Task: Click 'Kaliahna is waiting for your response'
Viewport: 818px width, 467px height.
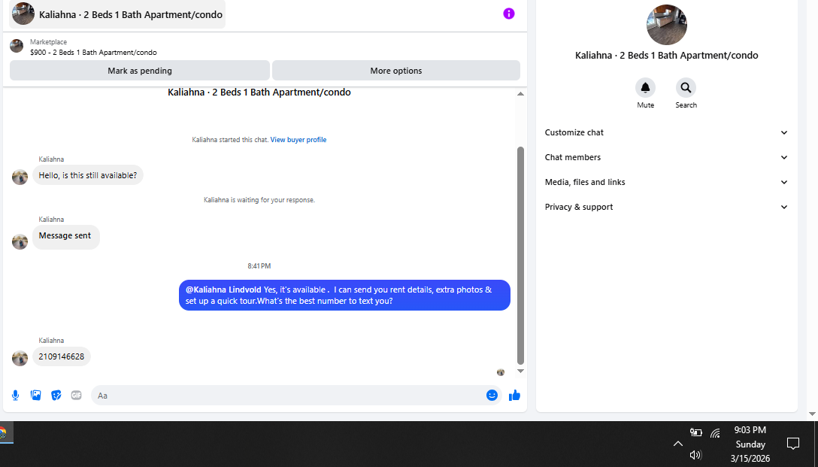Action: click(259, 200)
